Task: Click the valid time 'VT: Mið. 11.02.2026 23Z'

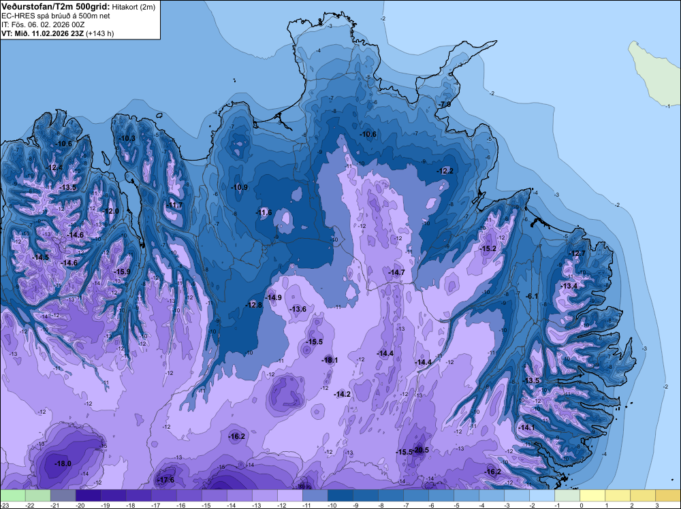Action: [42, 33]
